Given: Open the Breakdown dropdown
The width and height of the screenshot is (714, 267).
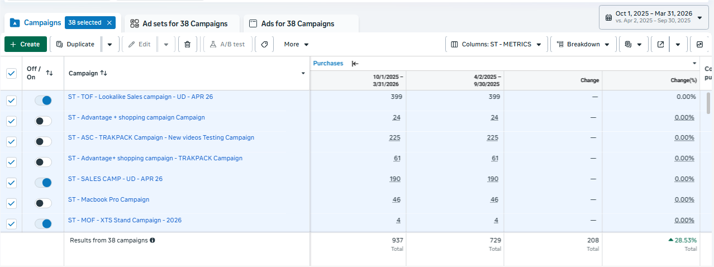Looking at the screenshot, I should click(583, 44).
